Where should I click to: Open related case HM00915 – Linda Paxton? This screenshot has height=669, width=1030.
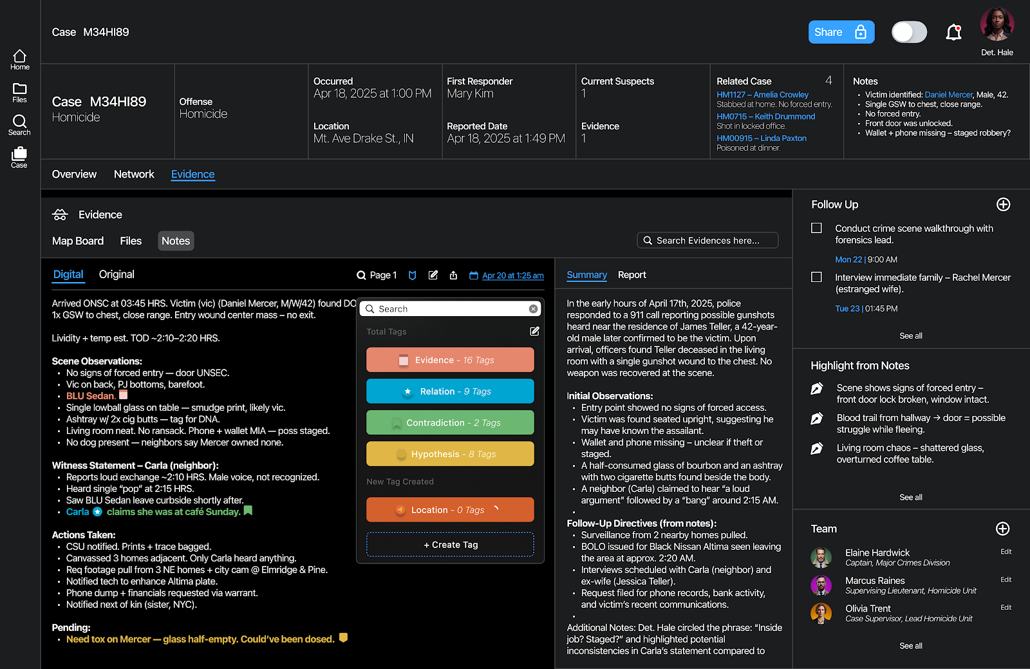pyautogui.click(x=762, y=138)
